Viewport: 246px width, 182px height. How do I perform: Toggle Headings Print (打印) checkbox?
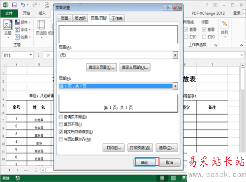click(x=204, y=37)
